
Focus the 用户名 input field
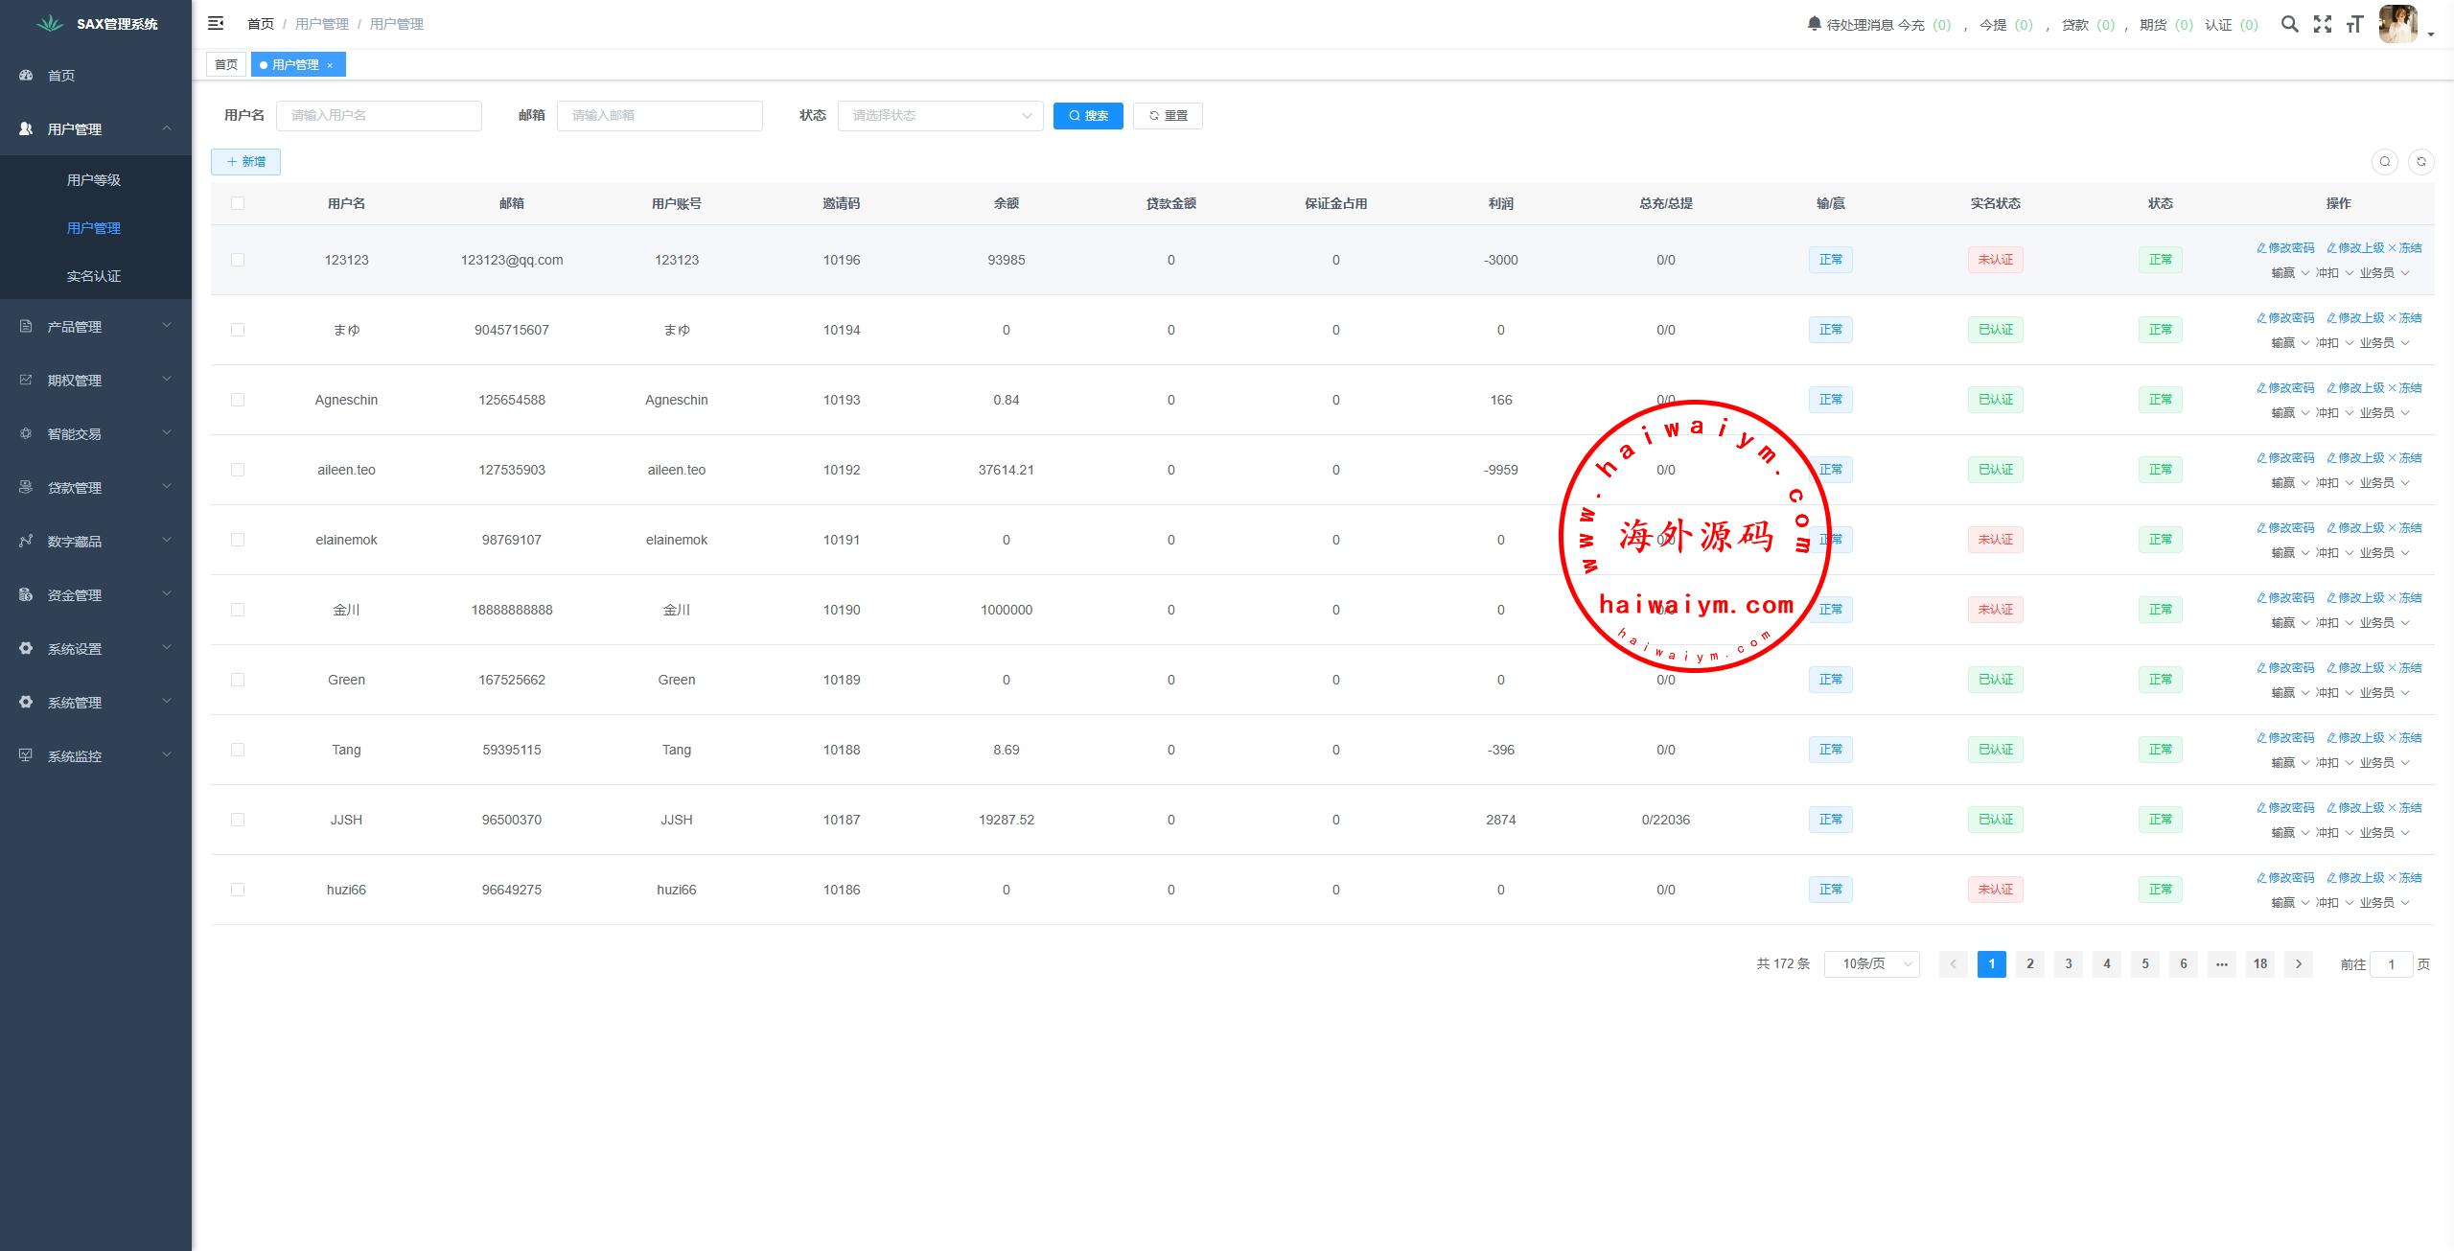[379, 116]
